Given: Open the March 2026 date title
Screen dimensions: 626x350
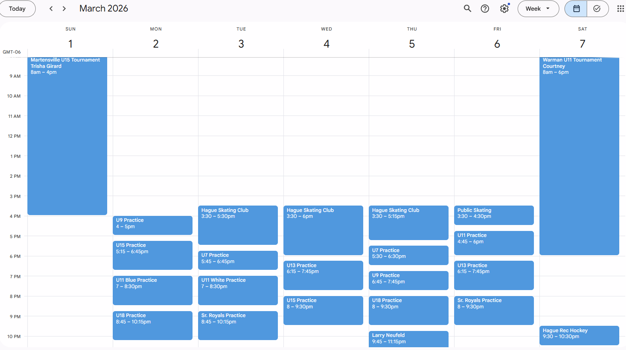Looking at the screenshot, I should point(104,9).
